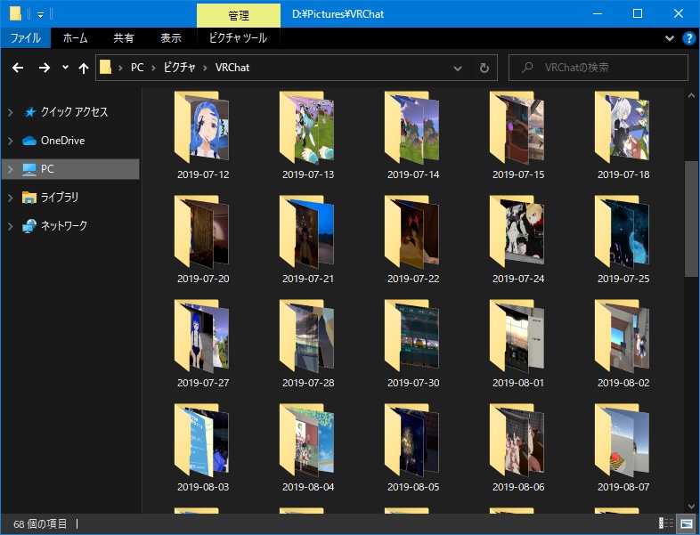Select the 2019-07-25 folder

click(623, 239)
